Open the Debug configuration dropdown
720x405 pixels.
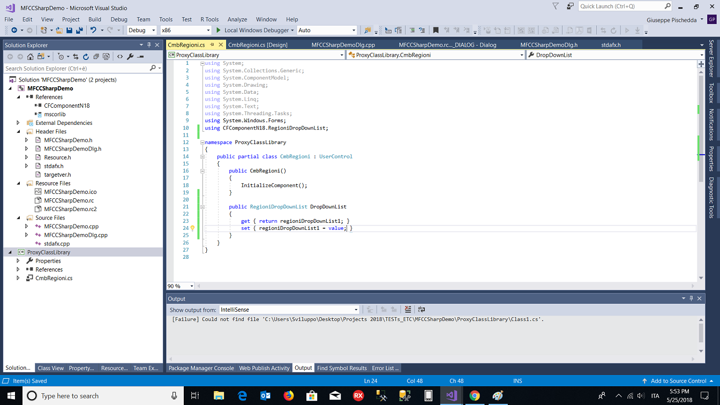(153, 31)
